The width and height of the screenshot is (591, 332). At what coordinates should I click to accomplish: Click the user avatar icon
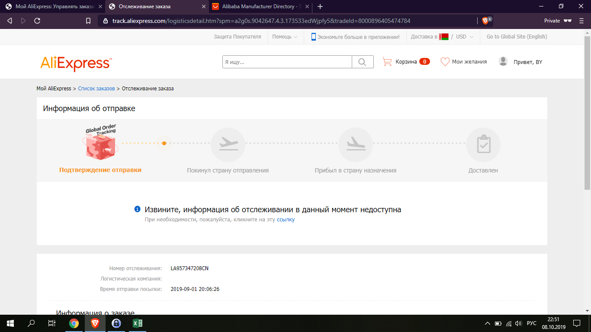tap(503, 61)
